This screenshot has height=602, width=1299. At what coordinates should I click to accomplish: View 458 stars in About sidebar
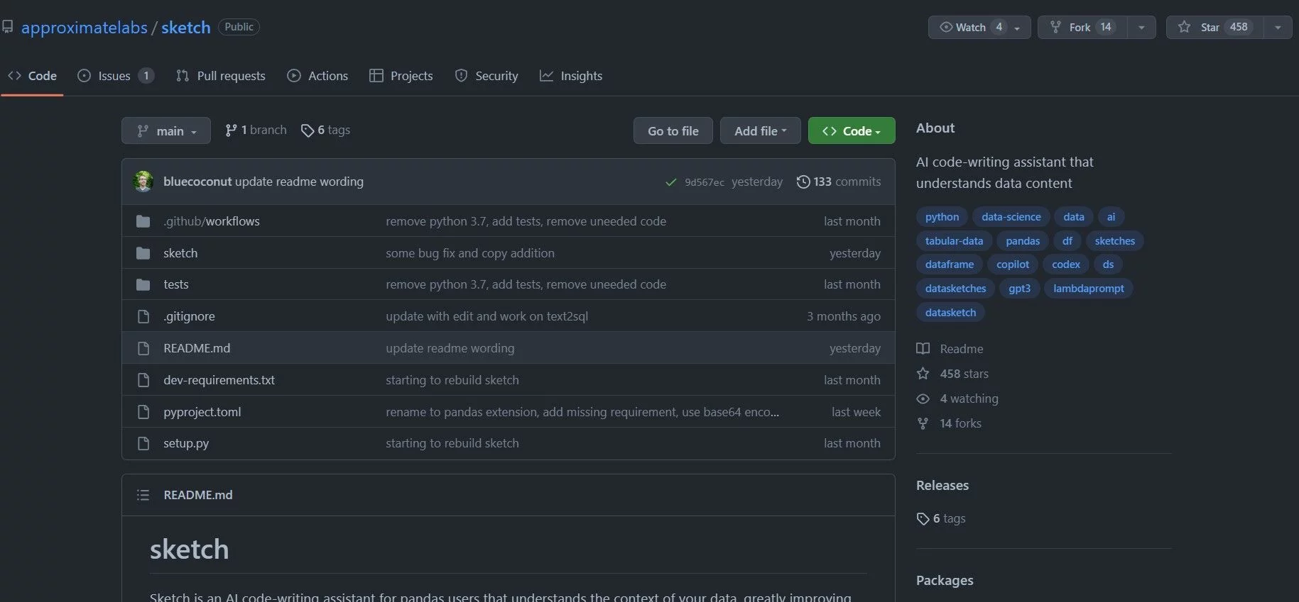(952, 374)
